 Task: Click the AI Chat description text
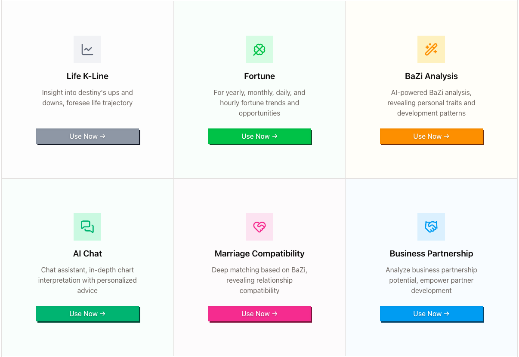tap(87, 280)
